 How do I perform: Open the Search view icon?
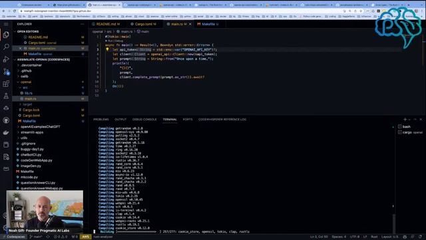click(x=6, y=47)
